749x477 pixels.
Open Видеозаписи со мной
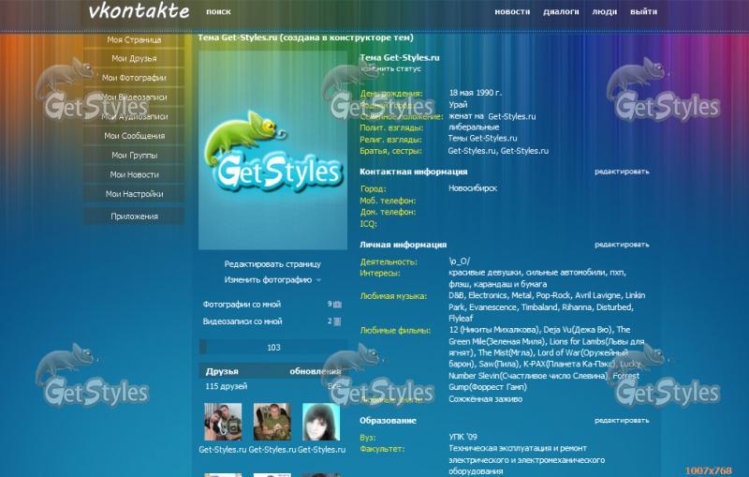(x=242, y=321)
